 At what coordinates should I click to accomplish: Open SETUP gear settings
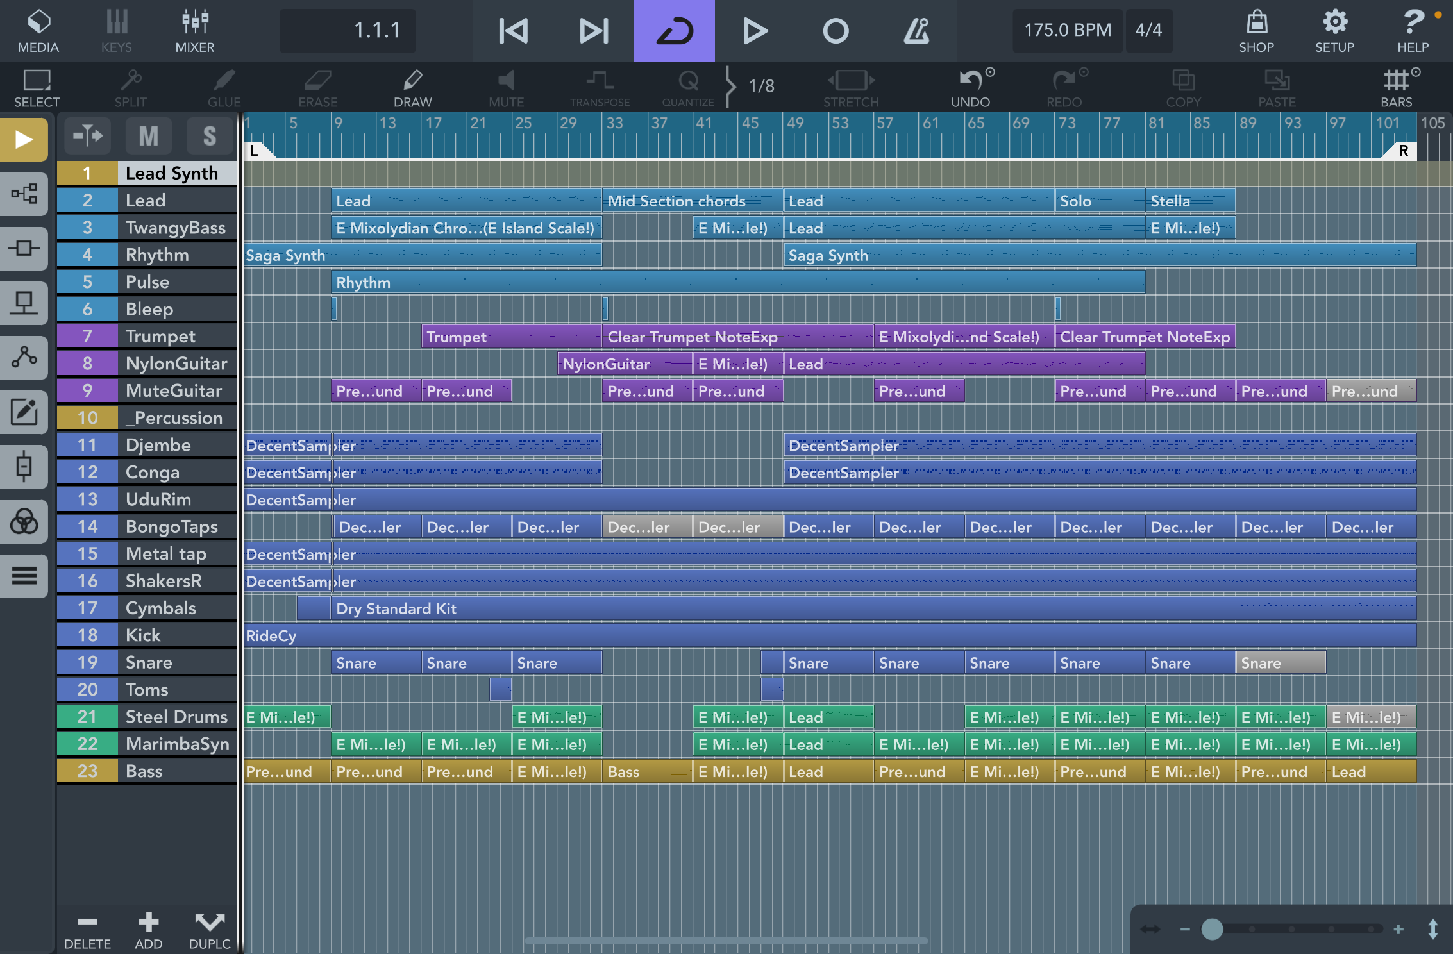(1334, 30)
